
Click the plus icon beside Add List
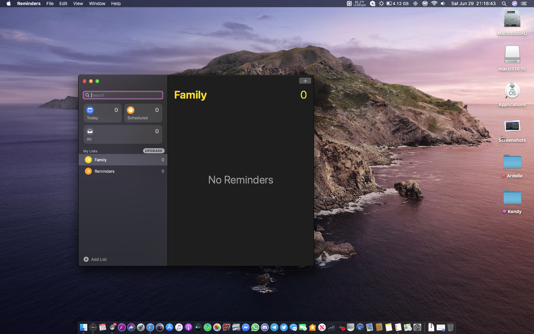coord(86,259)
